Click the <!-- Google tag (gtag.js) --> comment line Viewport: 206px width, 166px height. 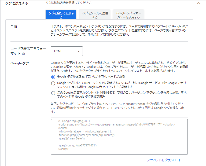point(74,121)
